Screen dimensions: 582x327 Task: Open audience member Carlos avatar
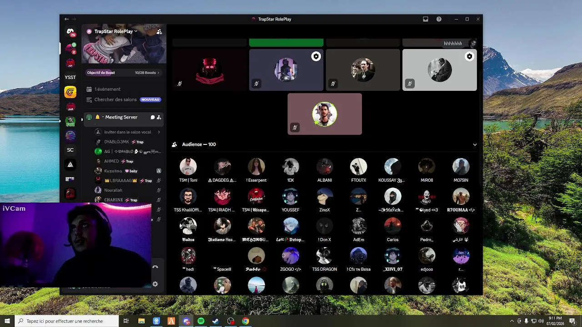(x=393, y=226)
